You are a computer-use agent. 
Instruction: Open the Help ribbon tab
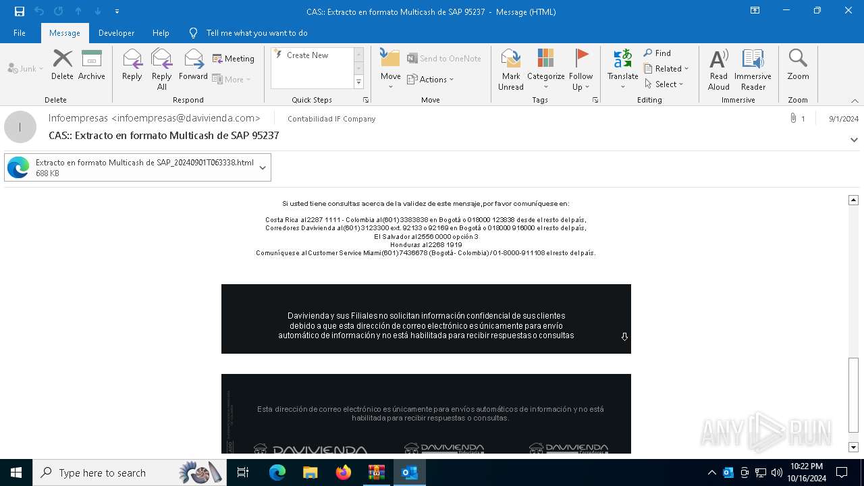click(x=161, y=33)
